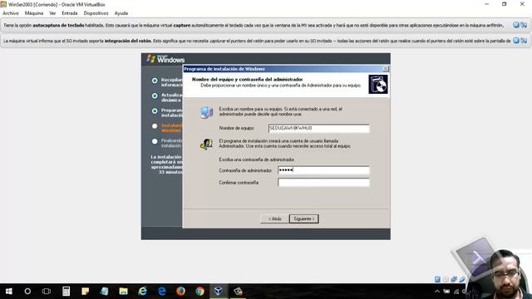The height and width of the screenshot is (299, 532).
Task: Suppress future autocaptura de teclado messages
Action: click(x=524, y=25)
